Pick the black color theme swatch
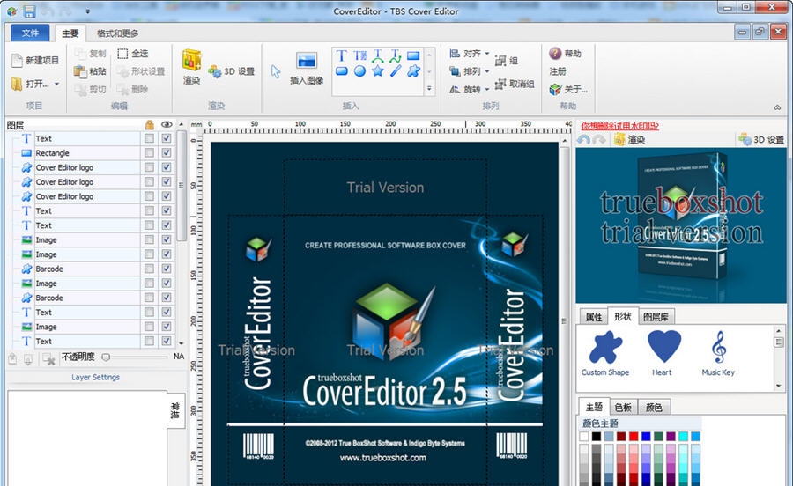 [597, 436]
